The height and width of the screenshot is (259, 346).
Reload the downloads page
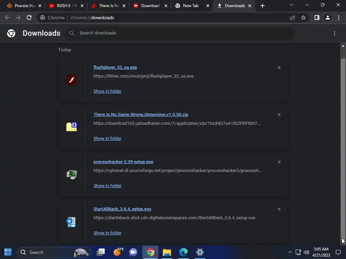pyautogui.click(x=29, y=18)
